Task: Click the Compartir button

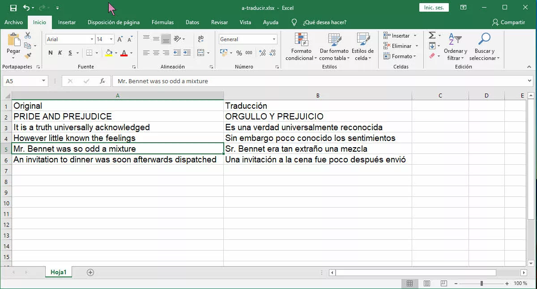Action: [508, 22]
